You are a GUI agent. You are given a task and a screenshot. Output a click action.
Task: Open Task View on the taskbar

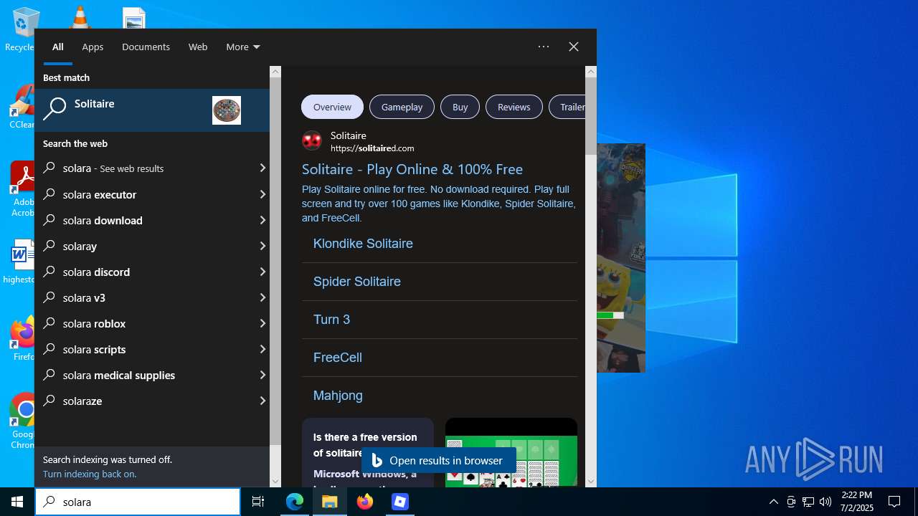pos(258,502)
